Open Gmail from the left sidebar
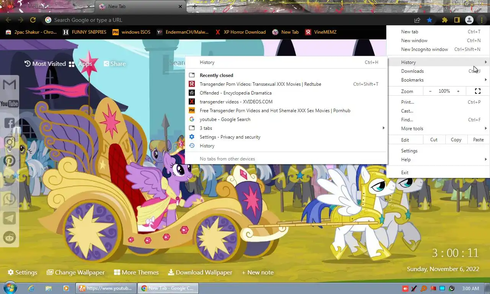The image size is (490, 294). (10, 85)
